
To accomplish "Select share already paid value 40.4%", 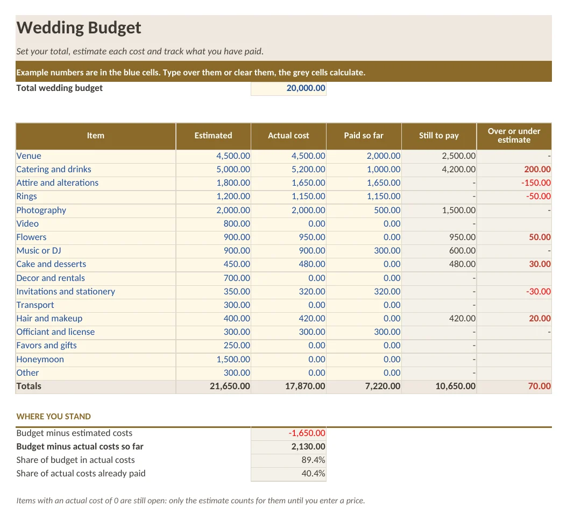I will point(288,474).
